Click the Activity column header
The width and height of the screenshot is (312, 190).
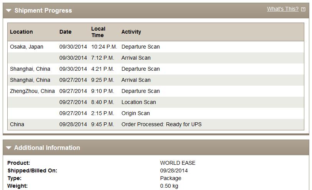pyautogui.click(x=131, y=32)
